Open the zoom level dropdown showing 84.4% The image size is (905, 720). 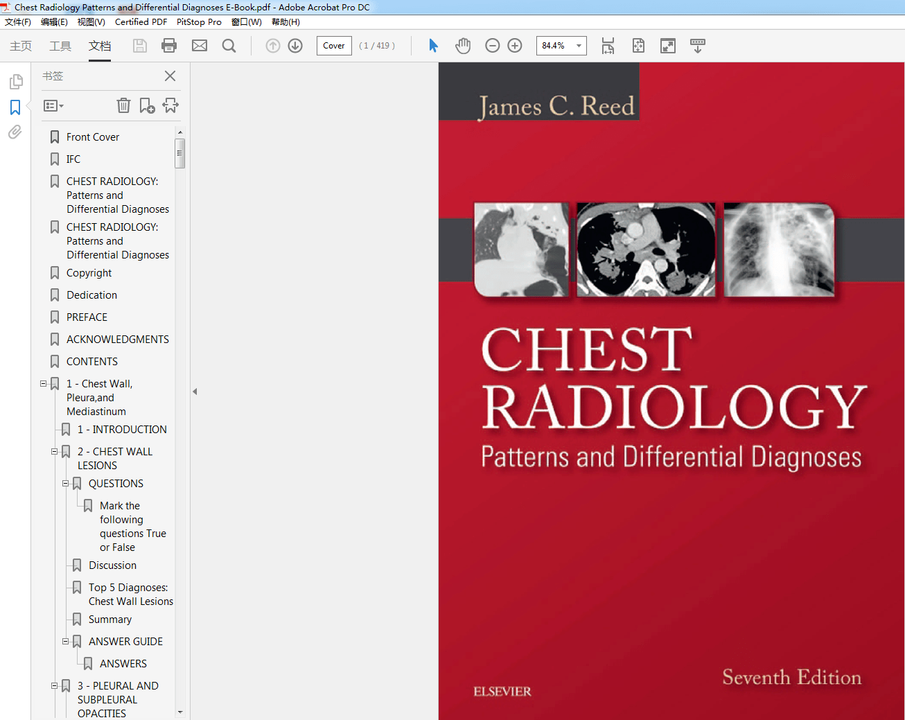(x=578, y=45)
